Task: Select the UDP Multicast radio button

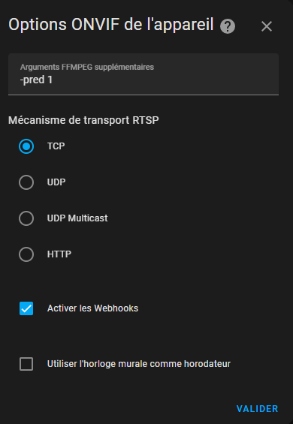Action: 26,218
